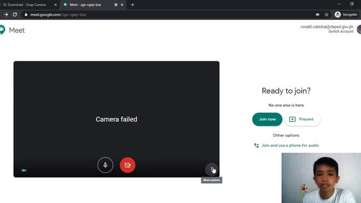Click the recording indicator on Meet tab

tap(116, 5)
